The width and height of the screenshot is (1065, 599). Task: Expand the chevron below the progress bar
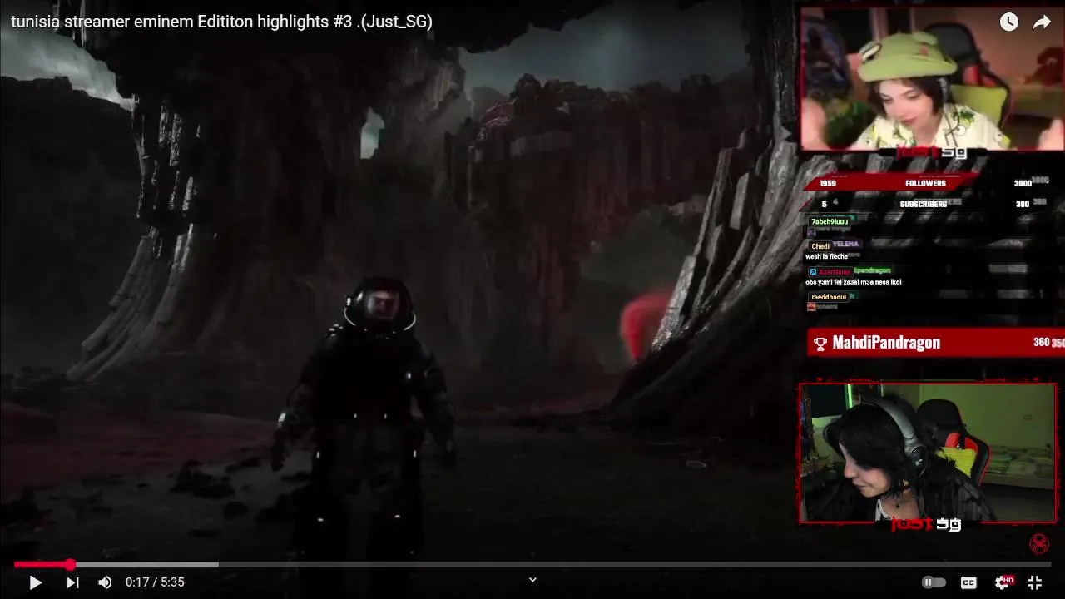pos(532,580)
